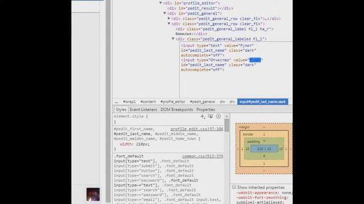
Task: Open the Properties tab
Action: pos(206,109)
